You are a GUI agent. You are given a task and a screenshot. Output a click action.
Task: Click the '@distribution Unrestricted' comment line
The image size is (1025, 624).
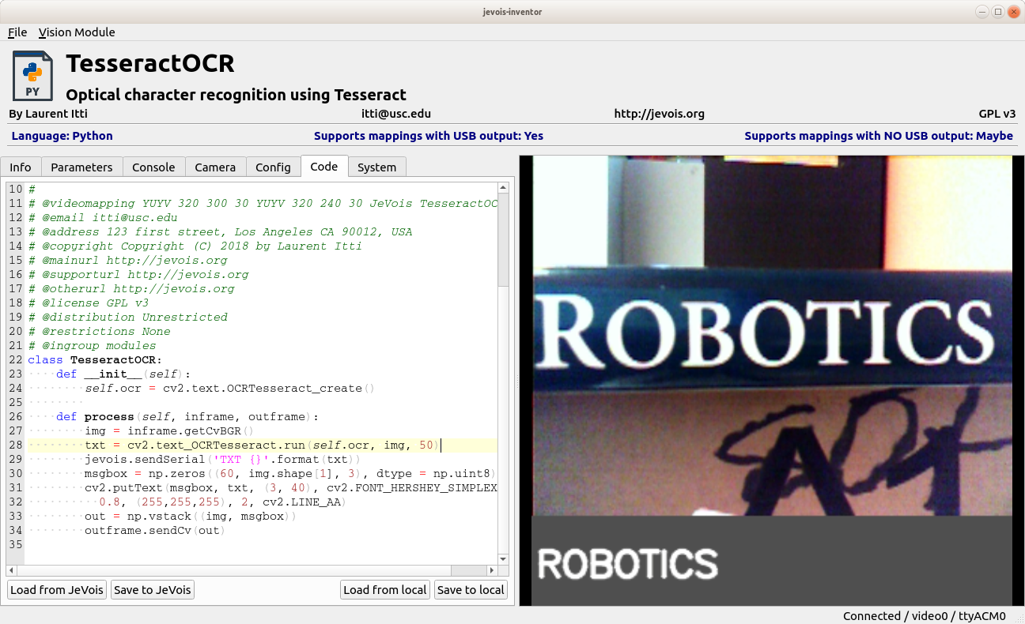tap(127, 317)
